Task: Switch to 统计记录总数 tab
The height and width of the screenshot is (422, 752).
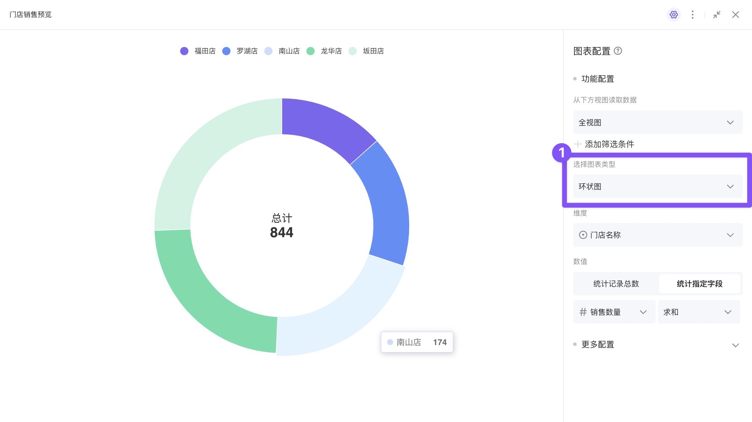Action: tap(616, 284)
